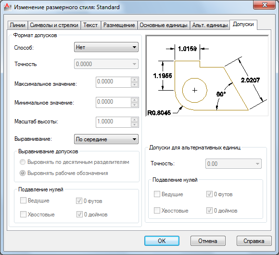Open the Способ dropdown showing Нет
The height and width of the screenshot is (255, 279).
click(106, 47)
